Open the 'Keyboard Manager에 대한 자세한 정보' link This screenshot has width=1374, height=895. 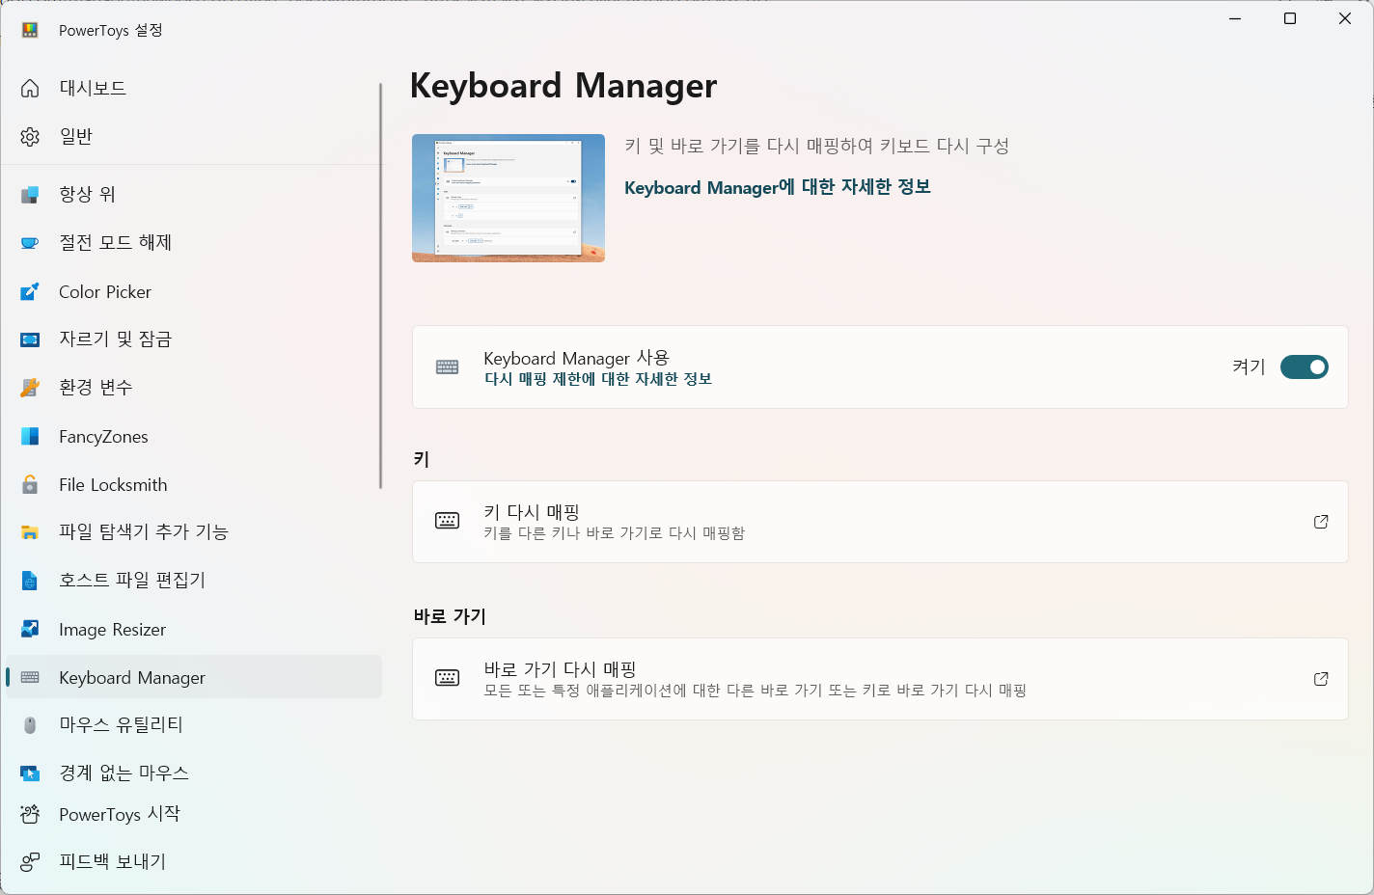pos(778,187)
